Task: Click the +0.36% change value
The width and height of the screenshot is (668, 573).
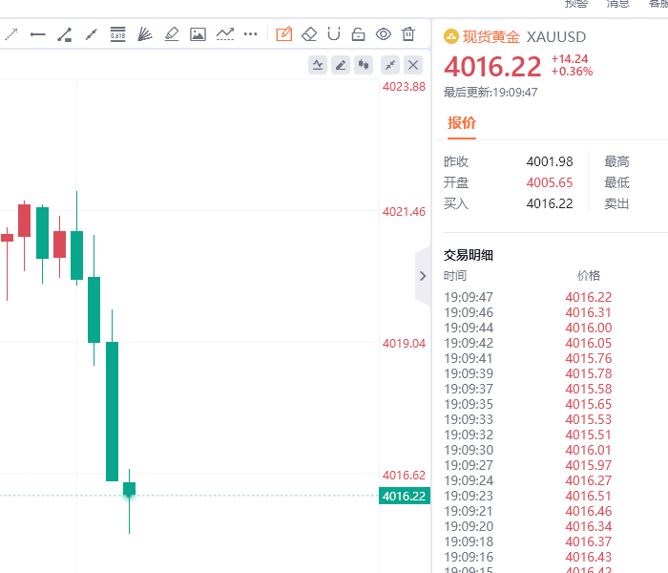Action: tap(573, 72)
